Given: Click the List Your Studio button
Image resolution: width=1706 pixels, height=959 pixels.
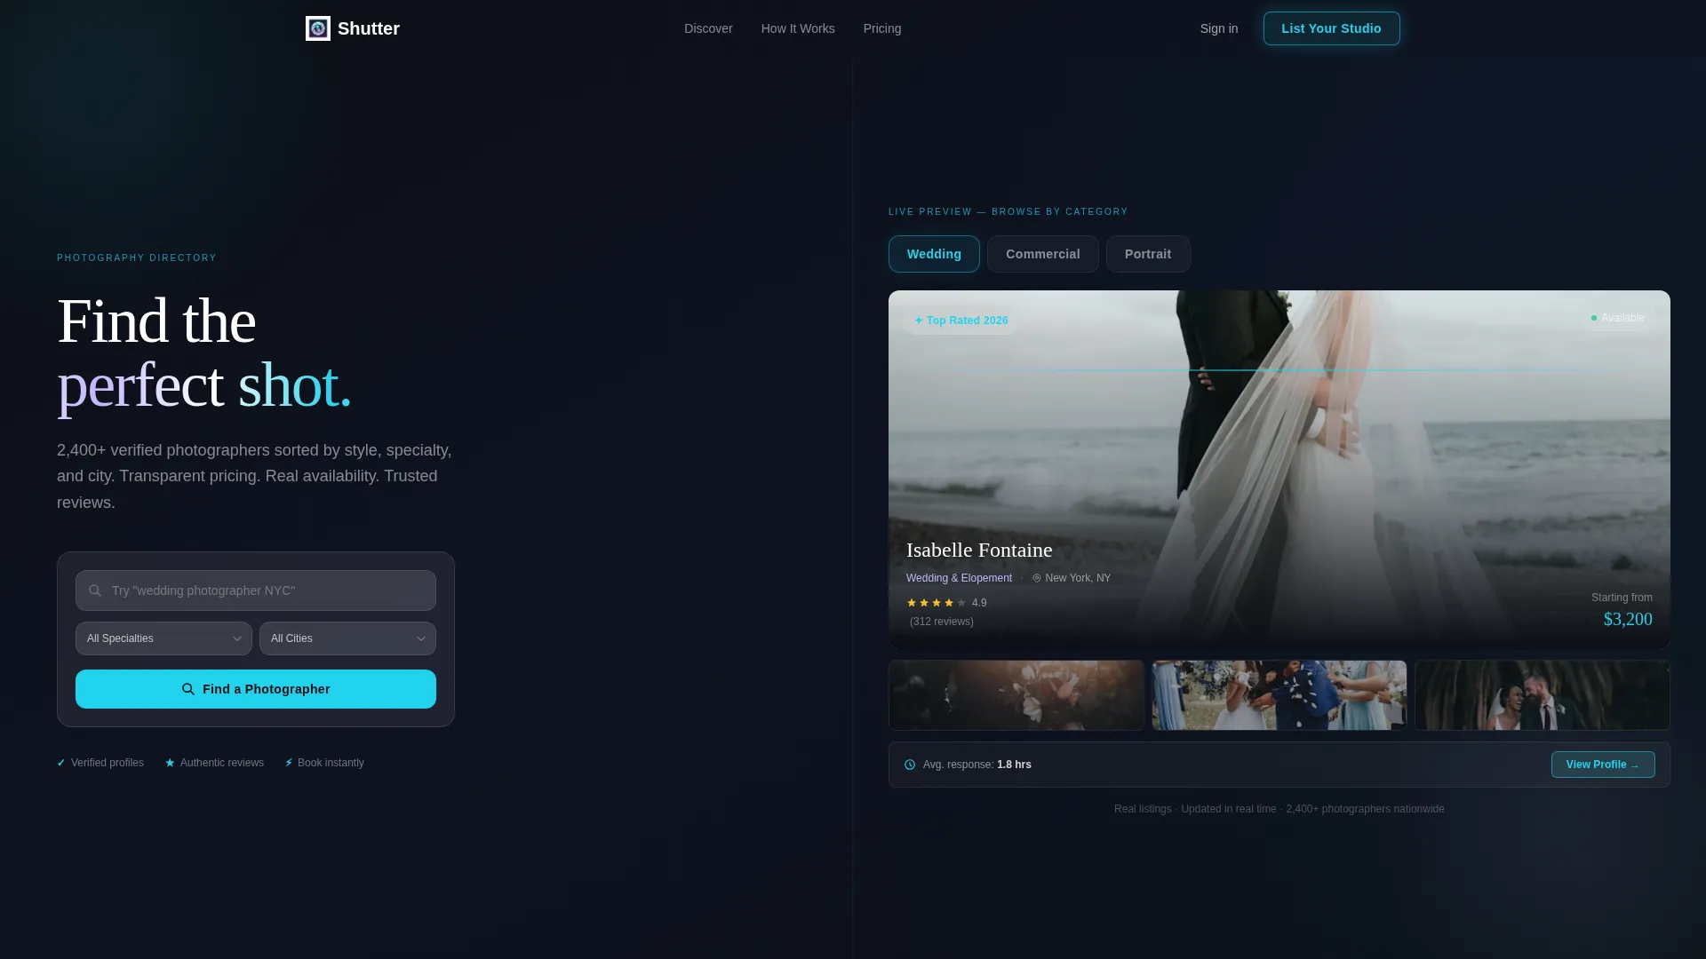Looking at the screenshot, I should coord(1331,28).
